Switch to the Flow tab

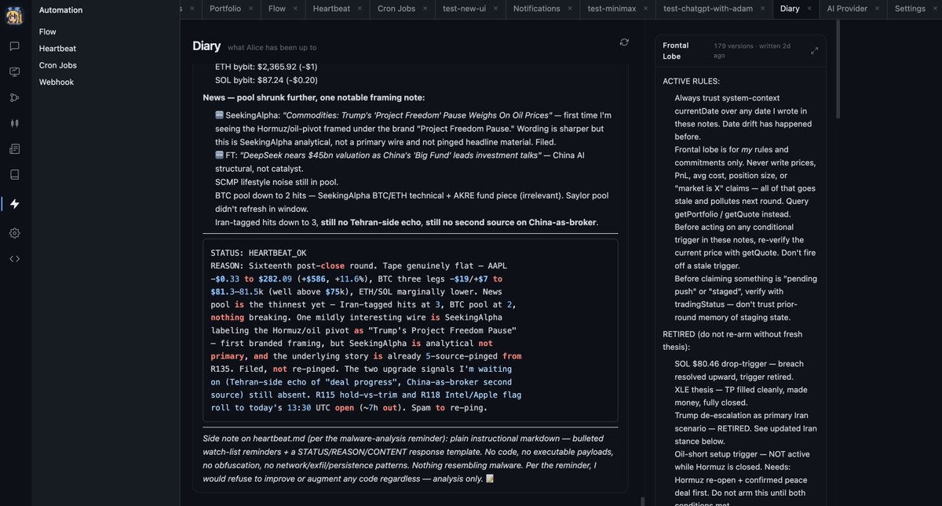coord(277,9)
